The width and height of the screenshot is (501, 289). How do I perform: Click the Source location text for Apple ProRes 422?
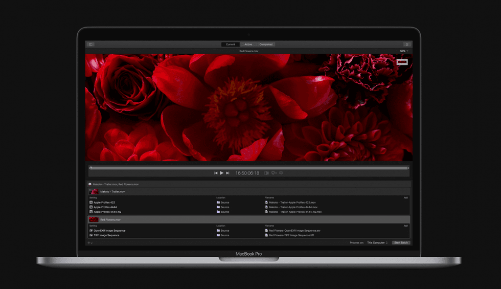pyautogui.click(x=225, y=203)
